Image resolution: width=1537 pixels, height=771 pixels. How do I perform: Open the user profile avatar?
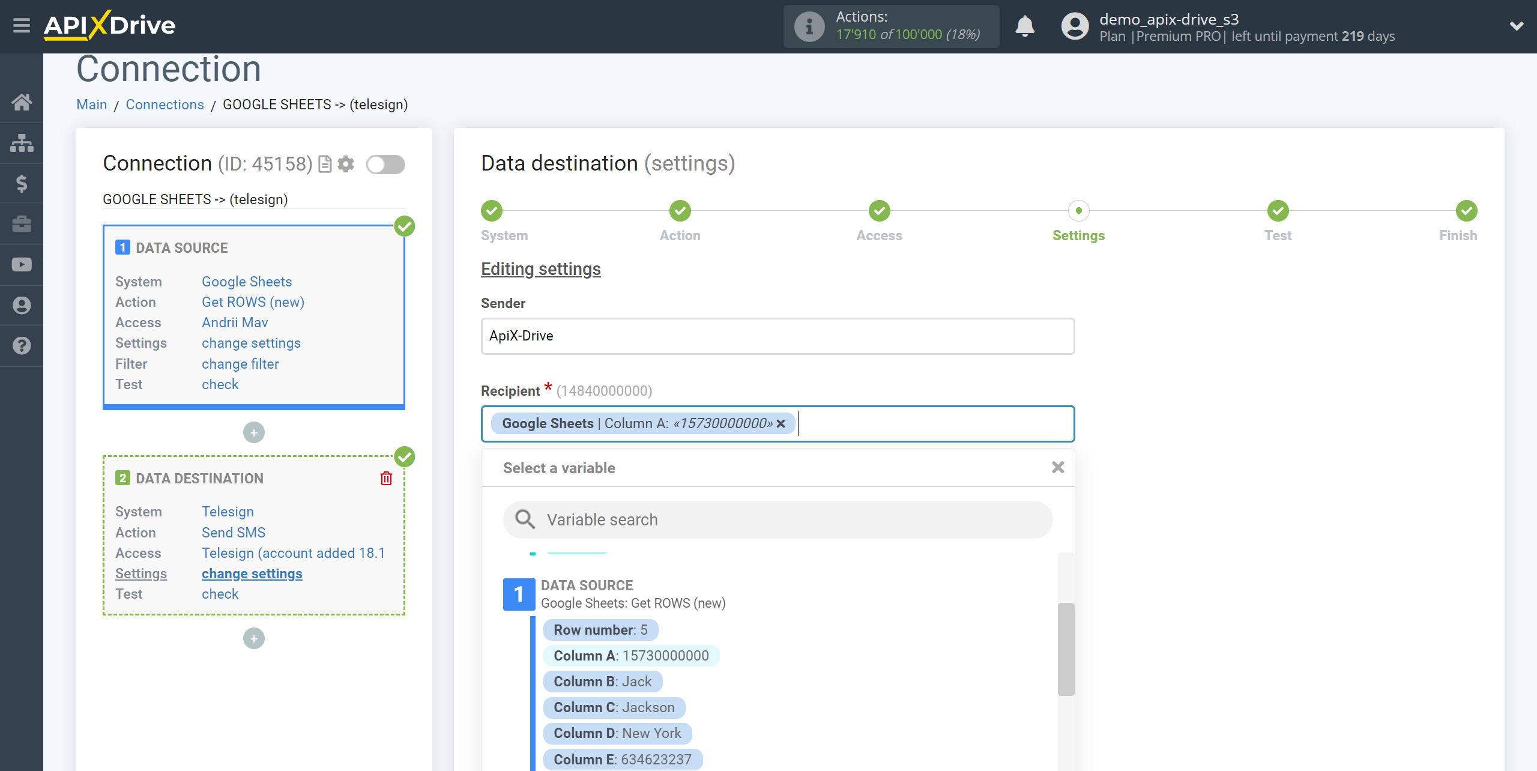click(1075, 26)
